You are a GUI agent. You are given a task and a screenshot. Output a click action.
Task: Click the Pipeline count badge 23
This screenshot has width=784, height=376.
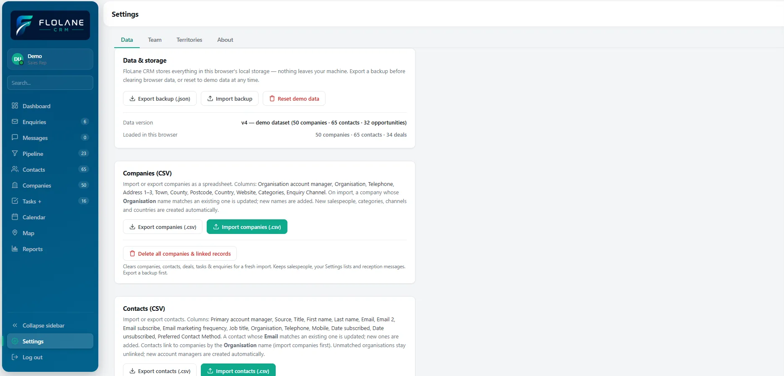coord(84,153)
